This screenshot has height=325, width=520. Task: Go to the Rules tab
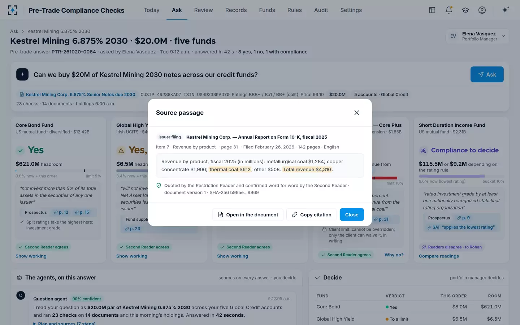pyautogui.click(x=294, y=10)
